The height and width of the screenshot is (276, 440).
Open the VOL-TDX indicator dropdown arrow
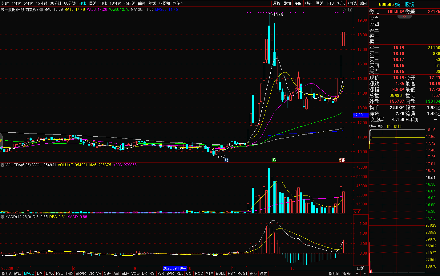point(2,165)
